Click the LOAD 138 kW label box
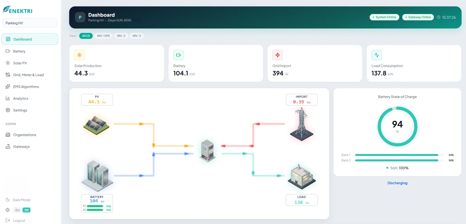466x224 pixels. [x=302, y=200]
